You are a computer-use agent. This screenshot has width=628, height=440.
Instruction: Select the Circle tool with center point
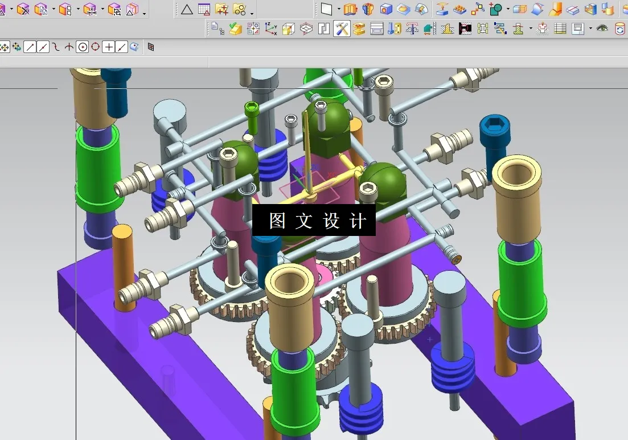pos(83,47)
